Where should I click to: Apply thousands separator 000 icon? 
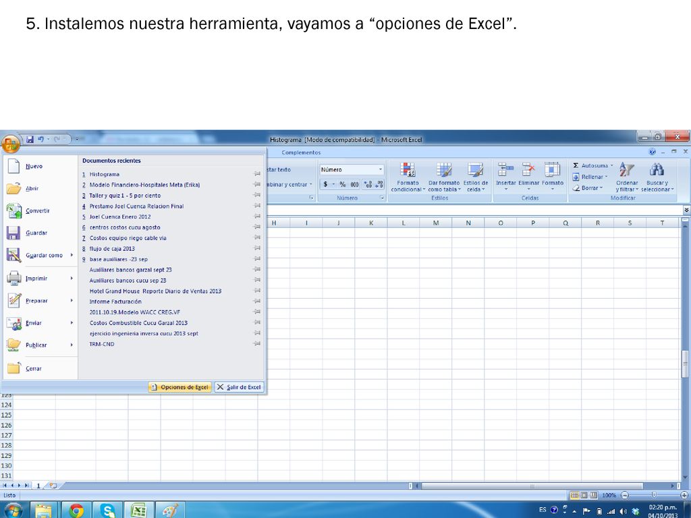(354, 185)
